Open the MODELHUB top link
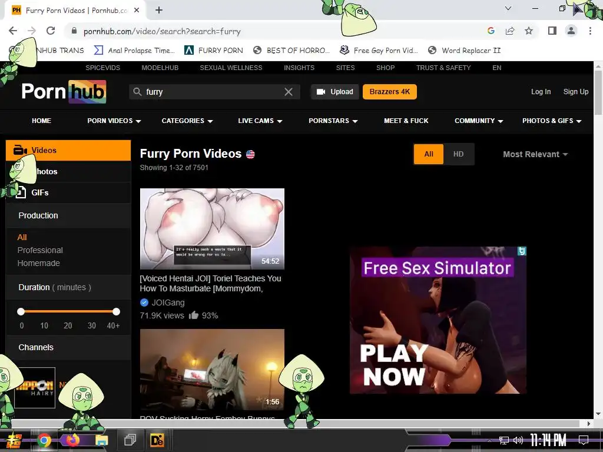 coord(160,68)
